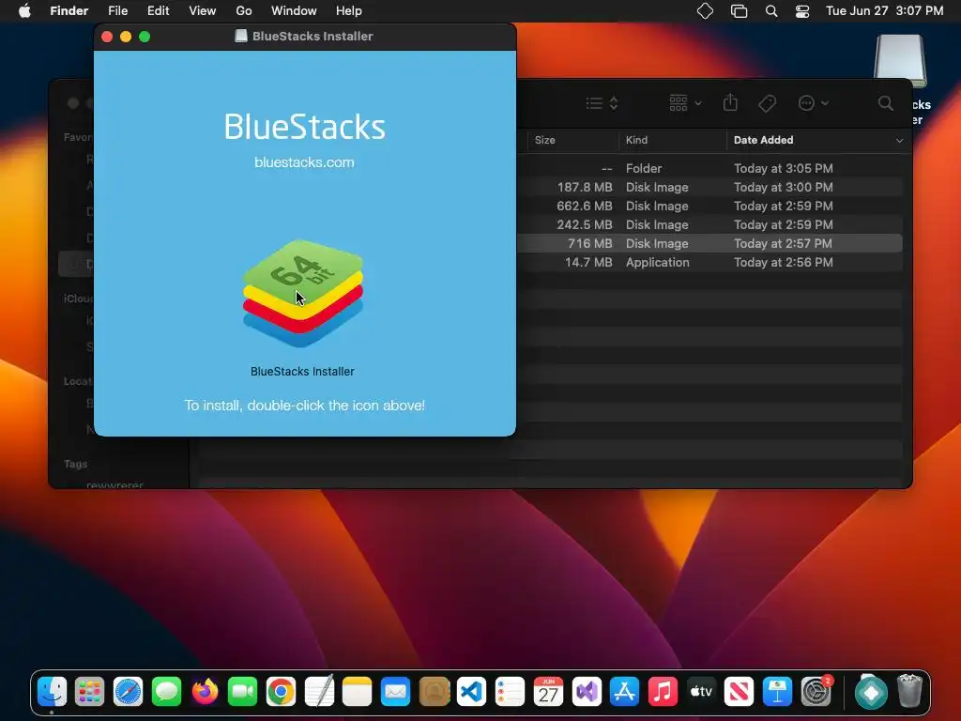
Task: Open FaceTime from the Dock
Action: tap(243, 692)
